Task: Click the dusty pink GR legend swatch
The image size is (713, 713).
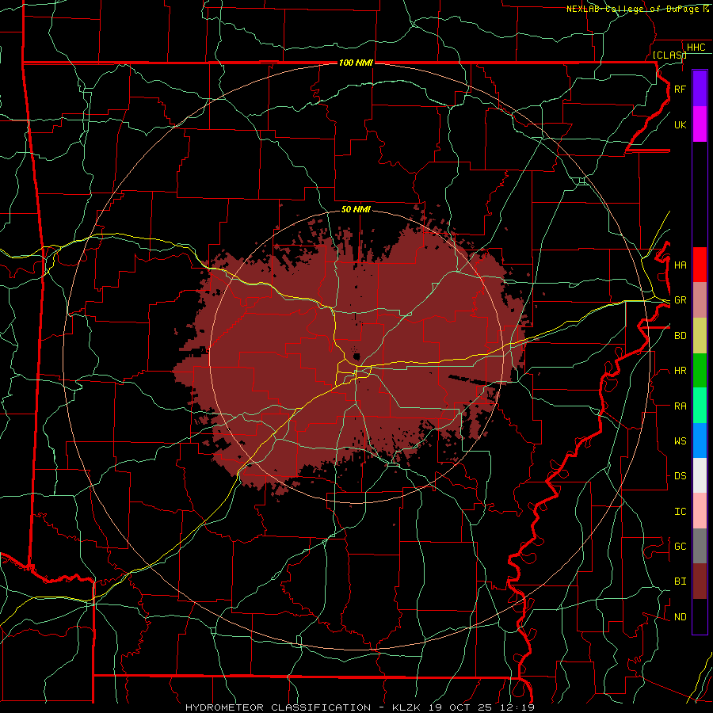Action: (x=700, y=300)
